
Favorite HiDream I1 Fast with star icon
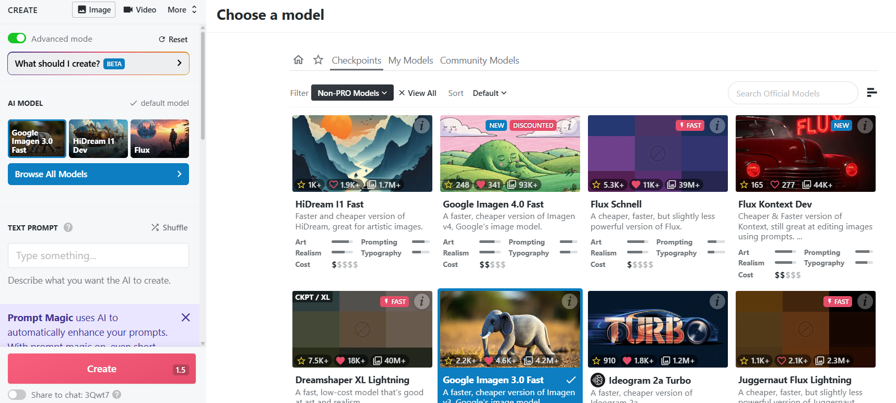[x=301, y=185]
